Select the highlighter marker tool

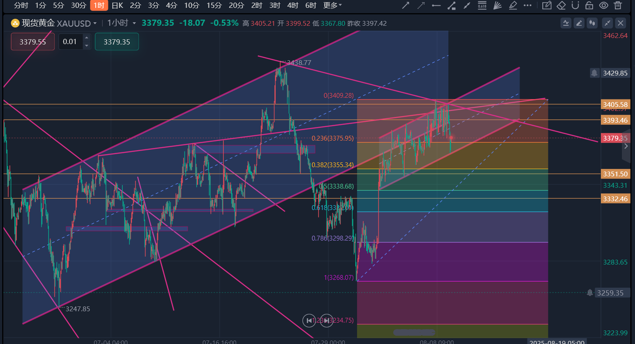(x=513, y=6)
